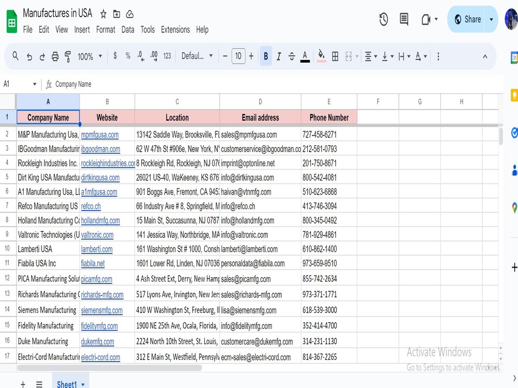Click the Paint format icon
Image resolution: width=518 pixels, height=388 pixels.
click(68, 56)
